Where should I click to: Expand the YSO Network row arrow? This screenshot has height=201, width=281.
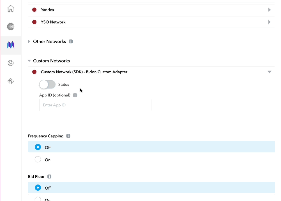[269, 22]
